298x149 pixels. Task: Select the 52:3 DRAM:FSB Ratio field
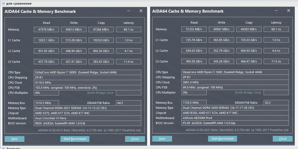[x=276, y=103]
